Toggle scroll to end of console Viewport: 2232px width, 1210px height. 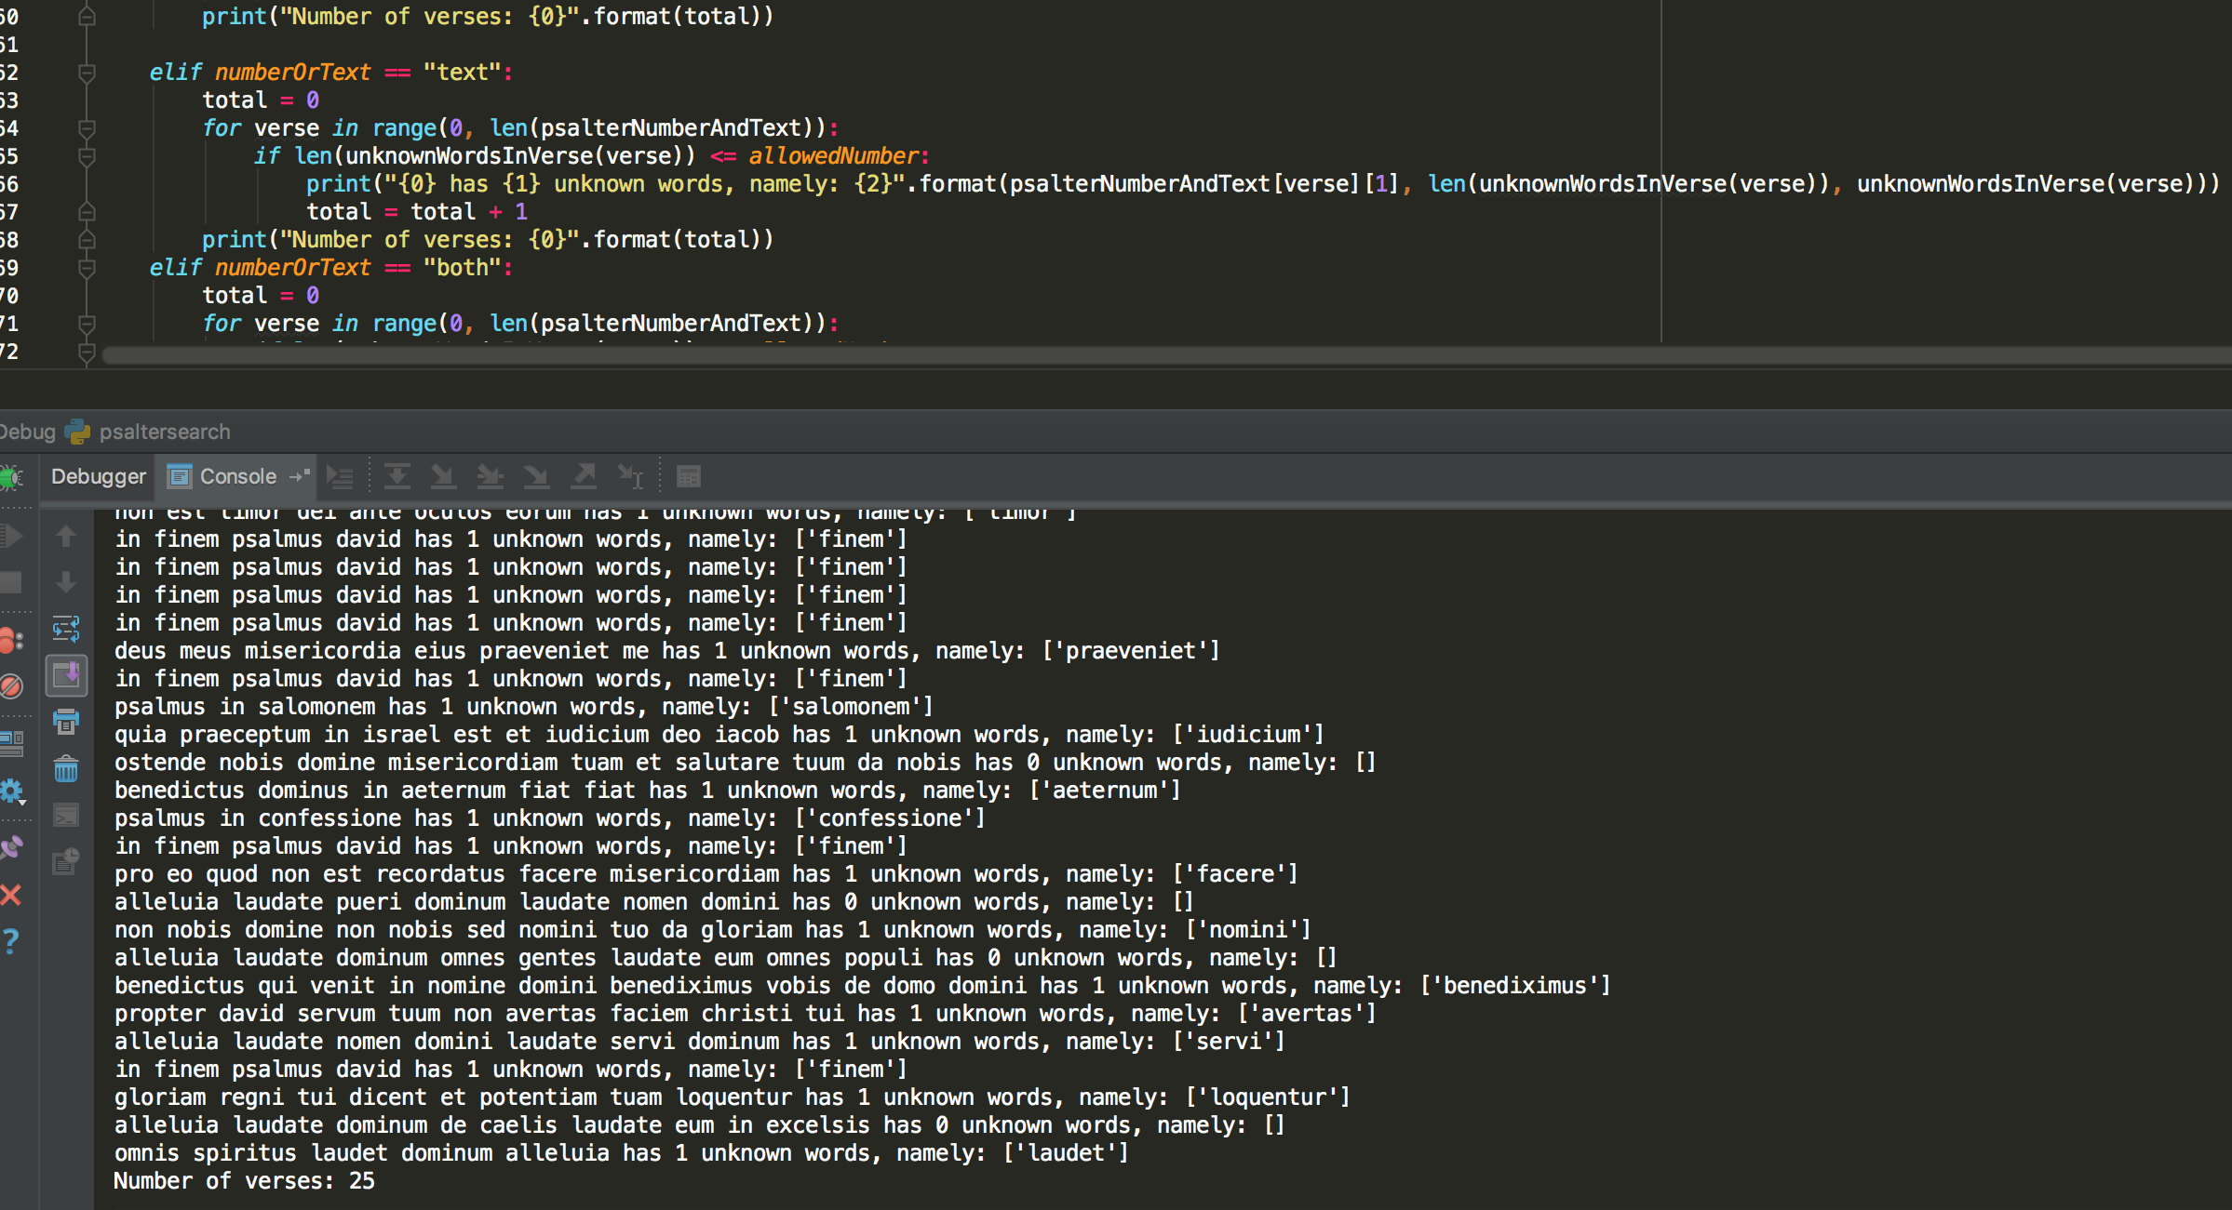[x=66, y=675]
